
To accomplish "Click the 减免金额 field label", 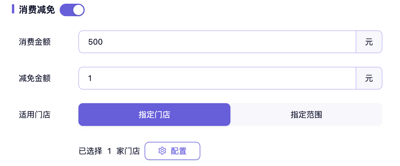I will (x=35, y=78).
